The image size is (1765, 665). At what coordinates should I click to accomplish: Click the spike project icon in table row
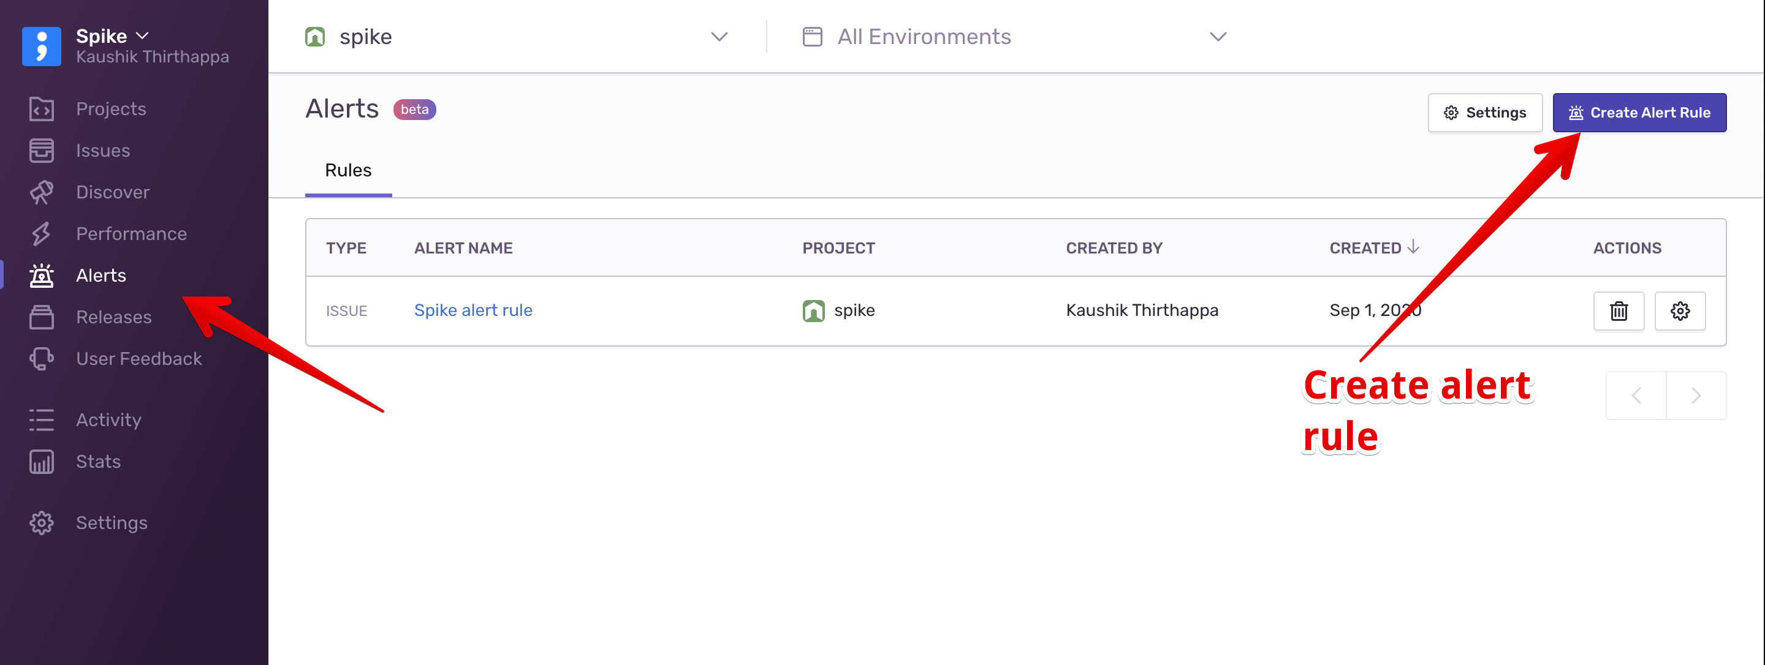pos(813,311)
